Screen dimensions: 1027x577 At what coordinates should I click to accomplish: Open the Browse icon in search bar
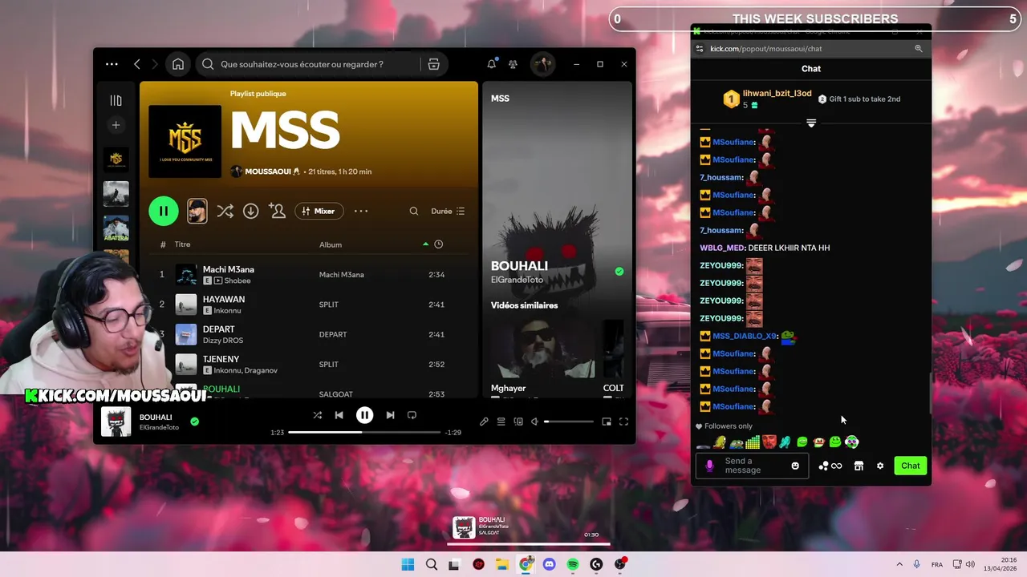coord(433,64)
